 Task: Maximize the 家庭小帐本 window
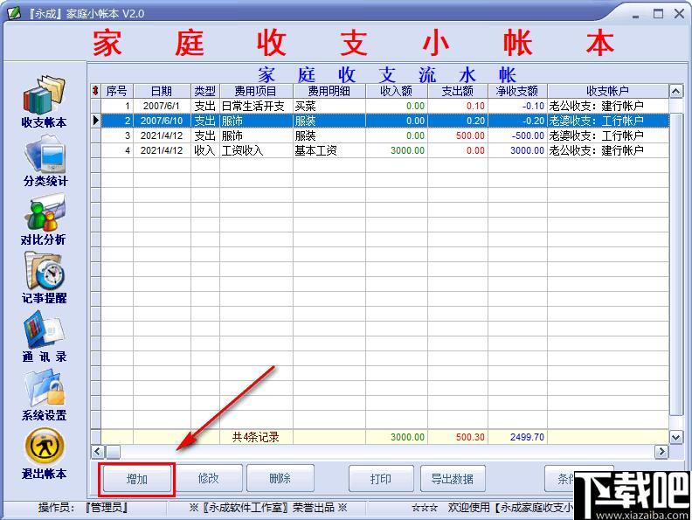click(x=658, y=14)
